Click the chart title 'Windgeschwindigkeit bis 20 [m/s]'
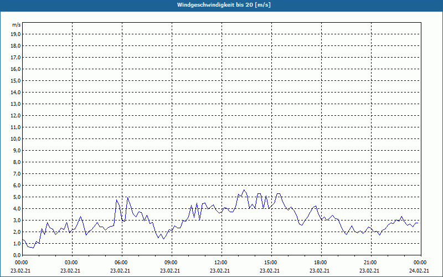Image resolution: width=443 pixels, height=277 pixels. click(224, 5)
